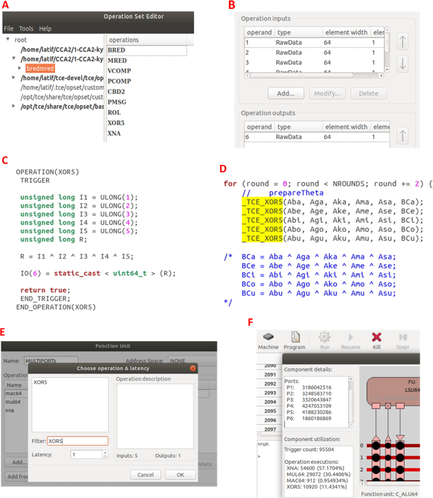Open the File menu
433x498 pixels.
tap(9, 28)
